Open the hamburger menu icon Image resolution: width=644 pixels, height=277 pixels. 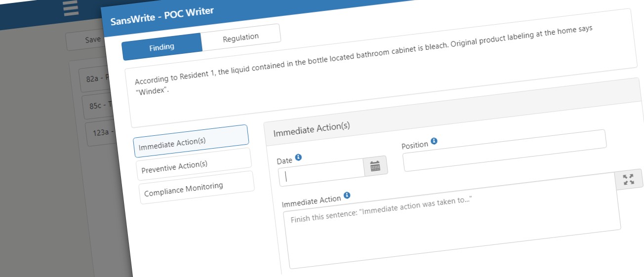click(x=71, y=8)
